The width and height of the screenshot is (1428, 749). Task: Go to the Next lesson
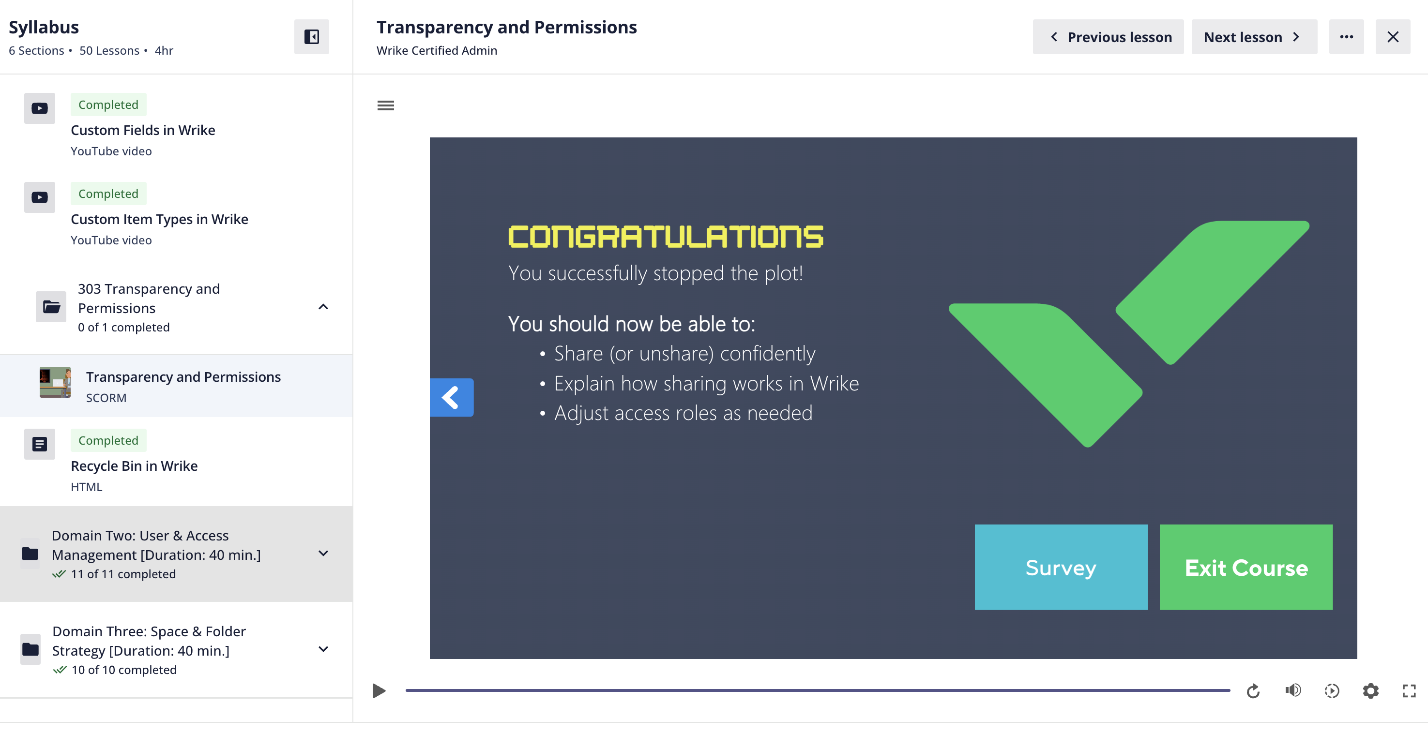tap(1253, 37)
